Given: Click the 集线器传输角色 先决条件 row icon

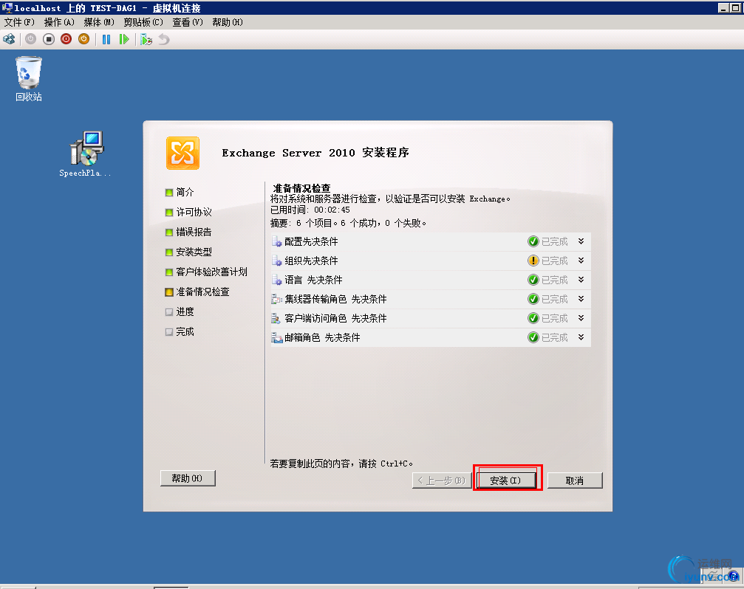Looking at the screenshot, I should (276, 299).
